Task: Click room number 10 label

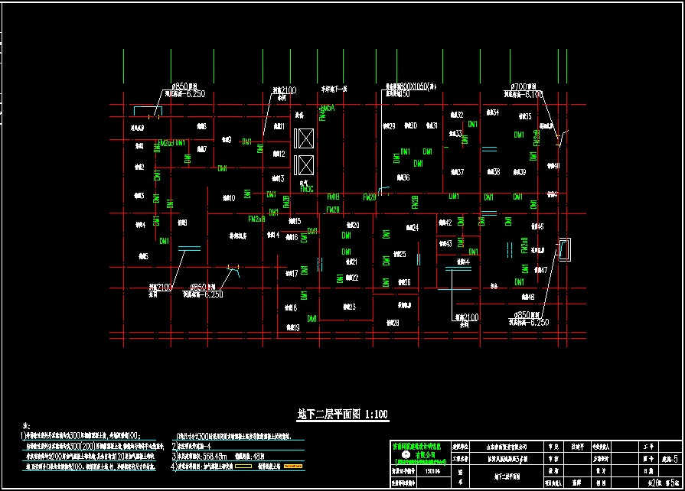Action: 228,198
